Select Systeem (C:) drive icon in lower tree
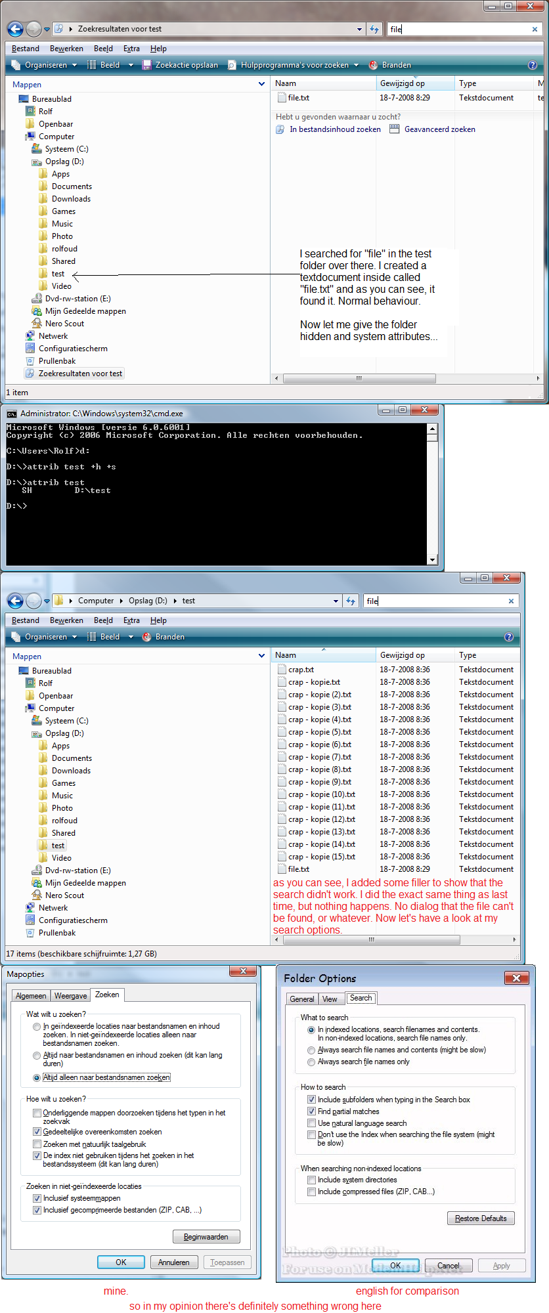549x1313 pixels. click(x=37, y=721)
